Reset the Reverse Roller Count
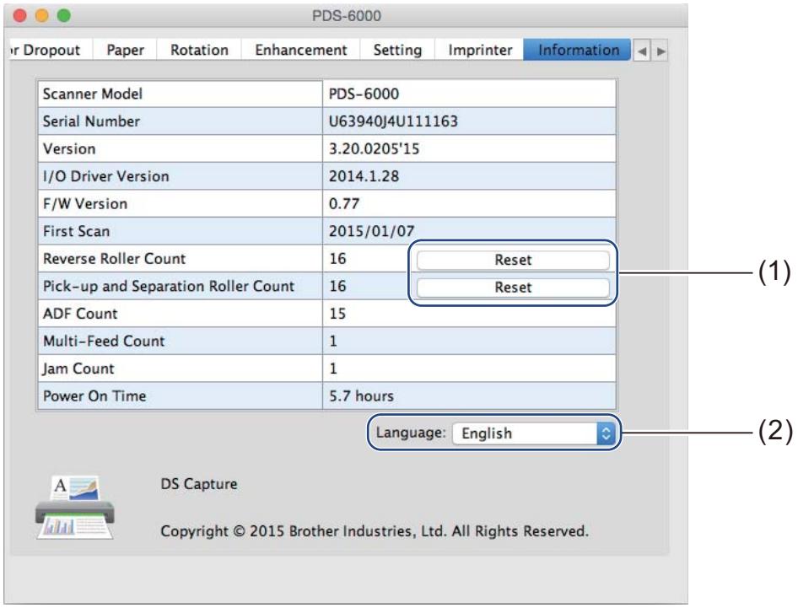 513,260
